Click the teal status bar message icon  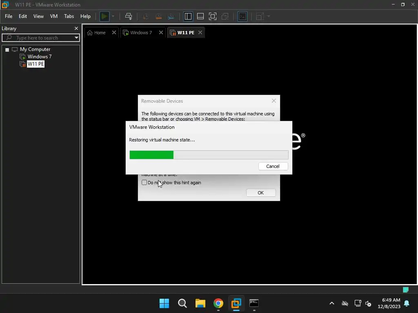click(405, 290)
